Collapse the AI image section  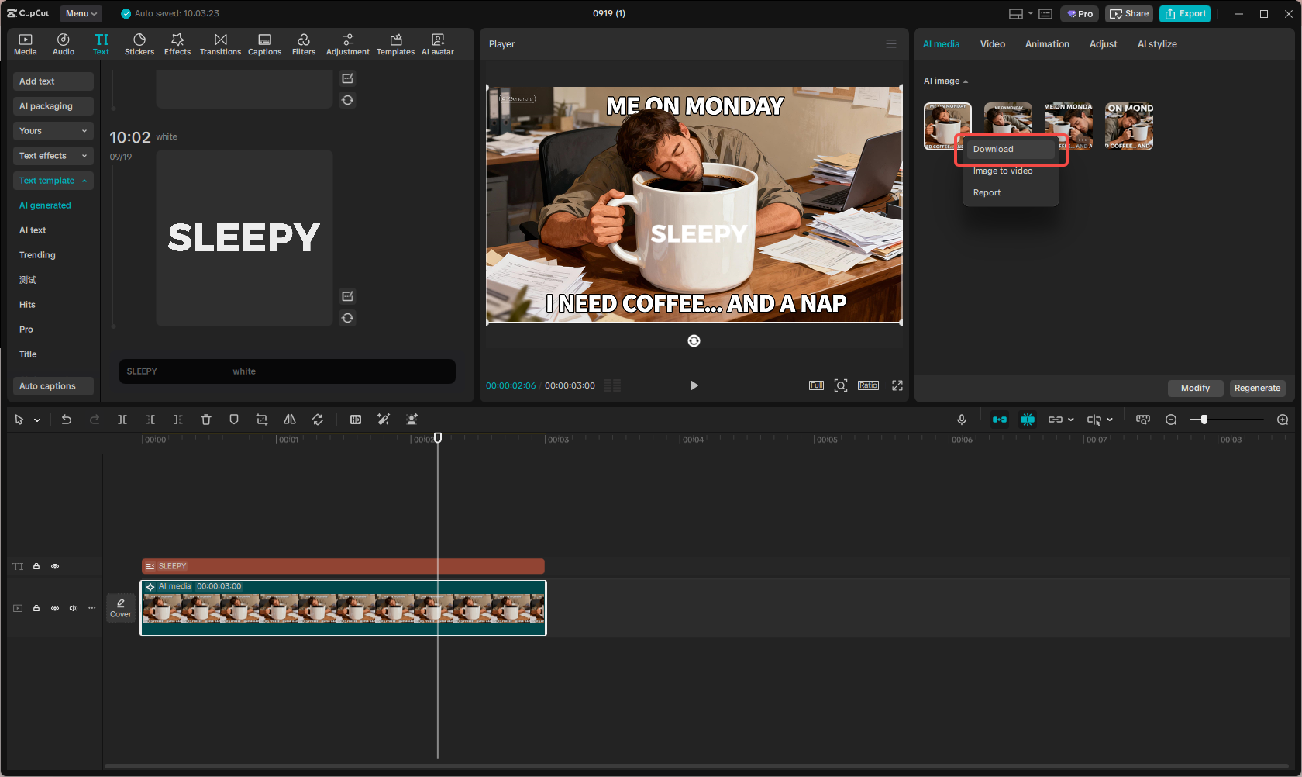click(x=966, y=81)
